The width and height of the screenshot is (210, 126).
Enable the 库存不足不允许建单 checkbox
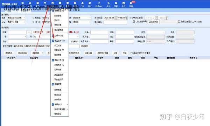pyautogui.click(x=132, y=53)
